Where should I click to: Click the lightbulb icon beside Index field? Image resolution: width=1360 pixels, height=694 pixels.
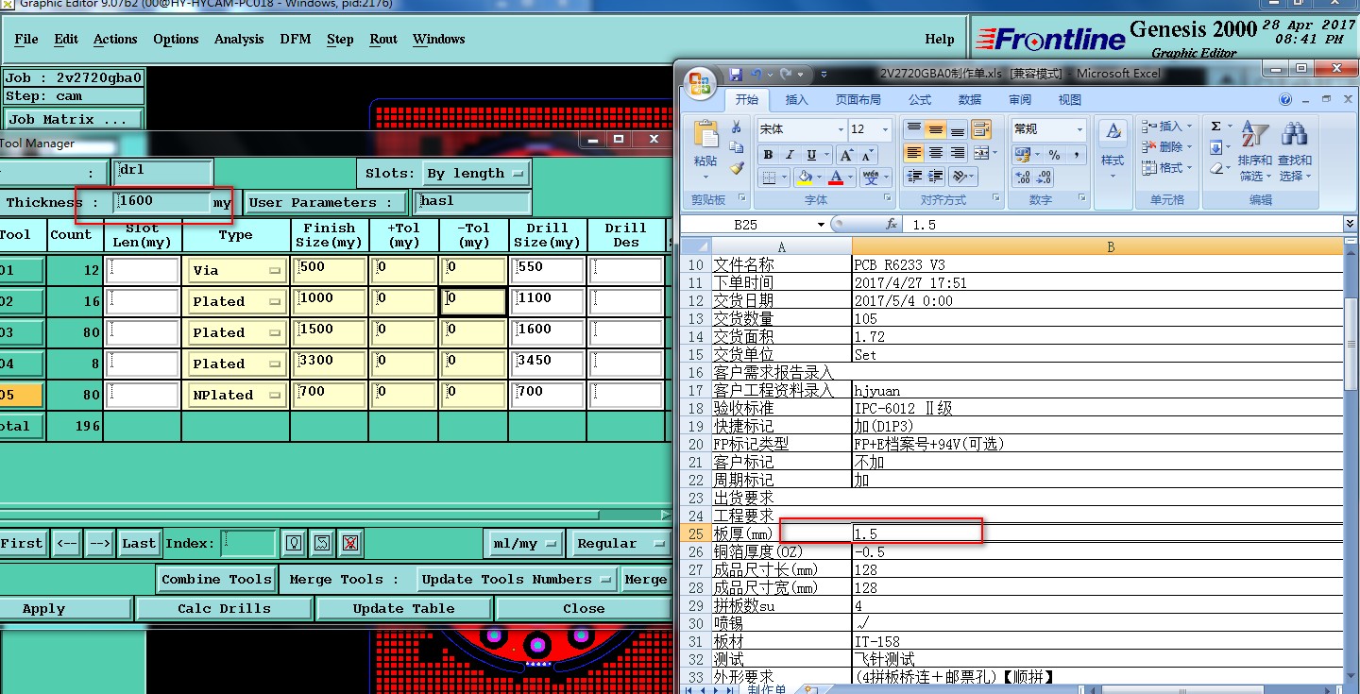click(x=294, y=543)
